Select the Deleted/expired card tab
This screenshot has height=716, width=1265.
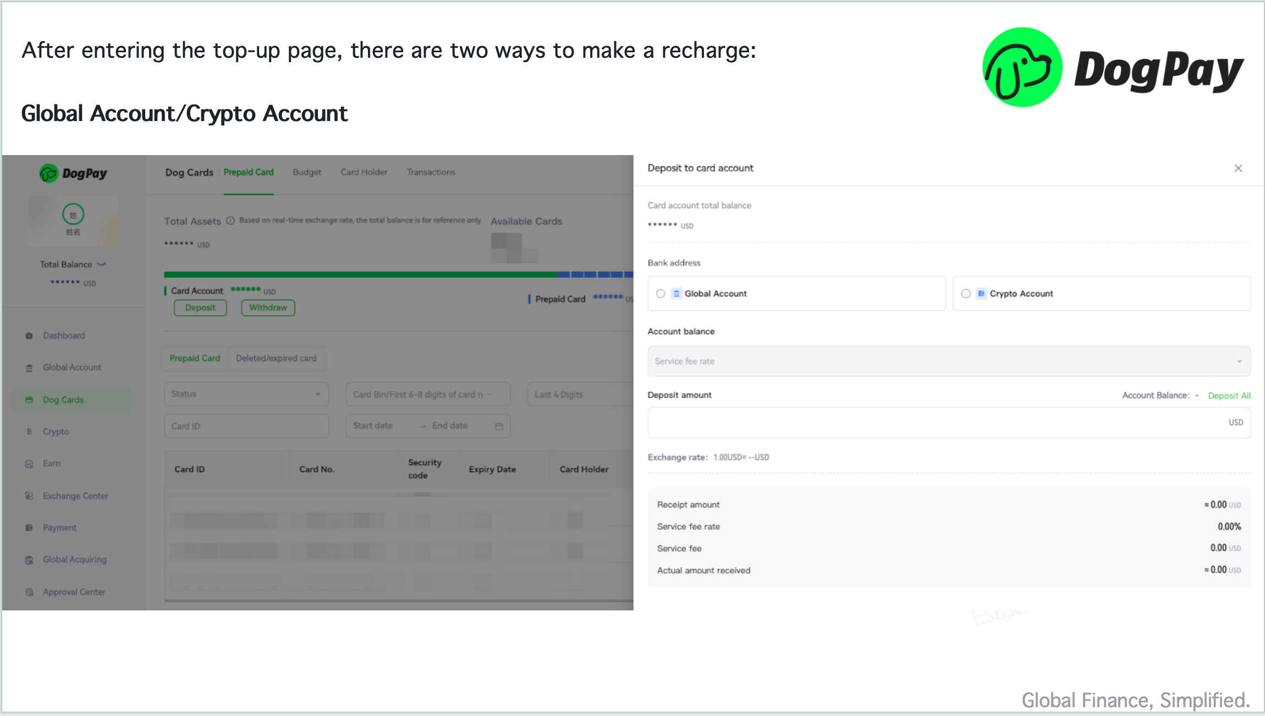(276, 359)
